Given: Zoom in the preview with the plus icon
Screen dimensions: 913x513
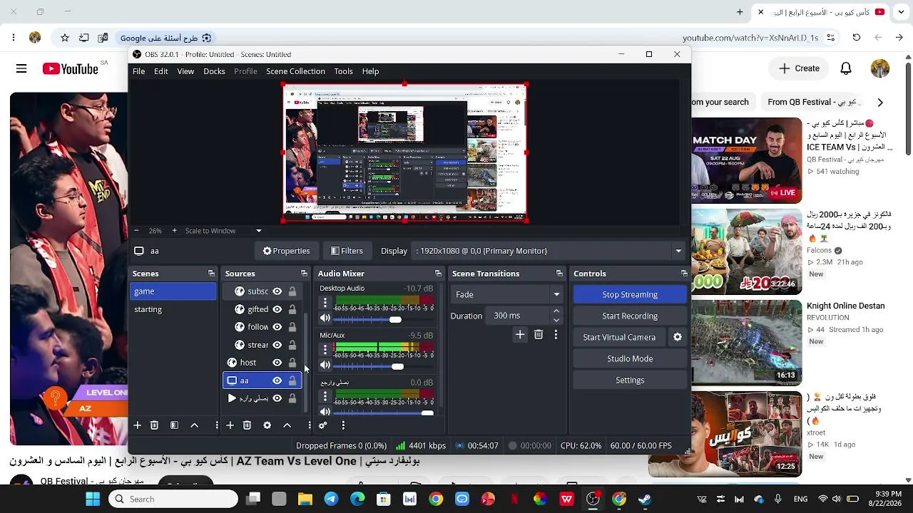Looking at the screenshot, I should (174, 231).
